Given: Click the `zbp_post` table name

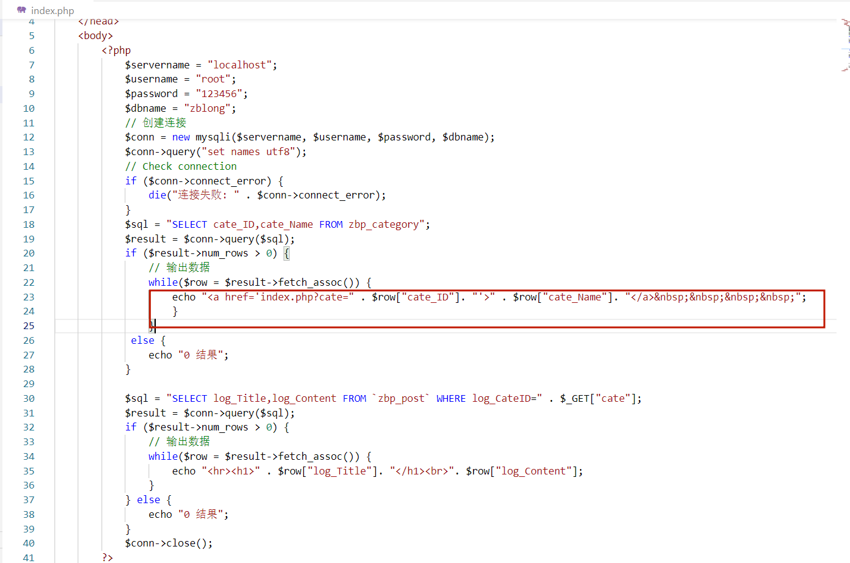Looking at the screenshot, I should [x=401, y=399].
